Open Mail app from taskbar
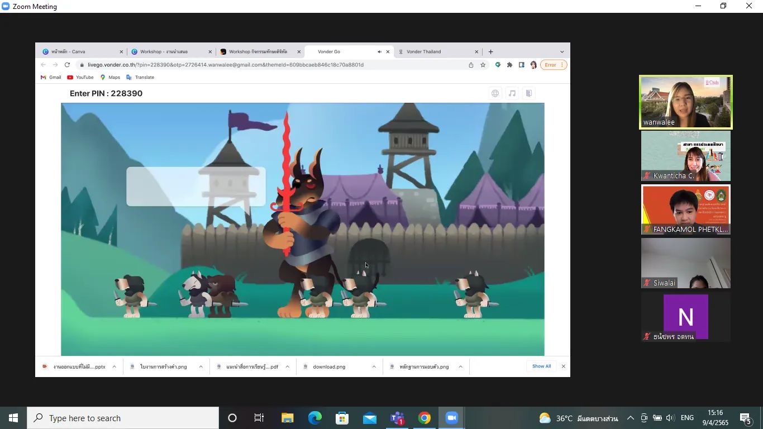 coord(370,418)
